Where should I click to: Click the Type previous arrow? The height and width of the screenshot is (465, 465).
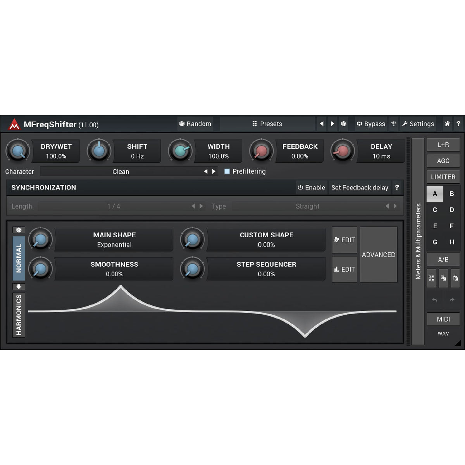point(387,207)
